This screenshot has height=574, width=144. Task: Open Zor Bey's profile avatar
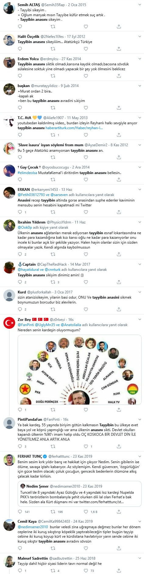pyautogui.click(x=9, y=323)
